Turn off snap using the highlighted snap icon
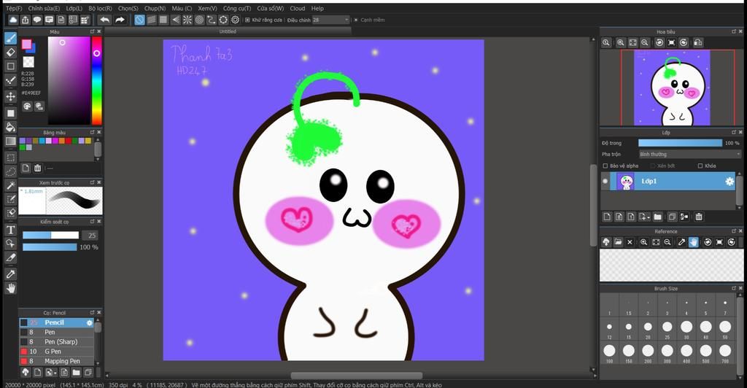This screenshot has height=388, width=747. coord(139,20)
